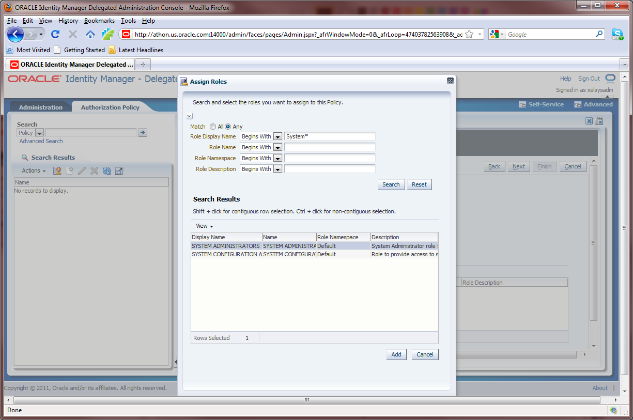
Task: Click the About link in footer
Action: coord(600,388)
